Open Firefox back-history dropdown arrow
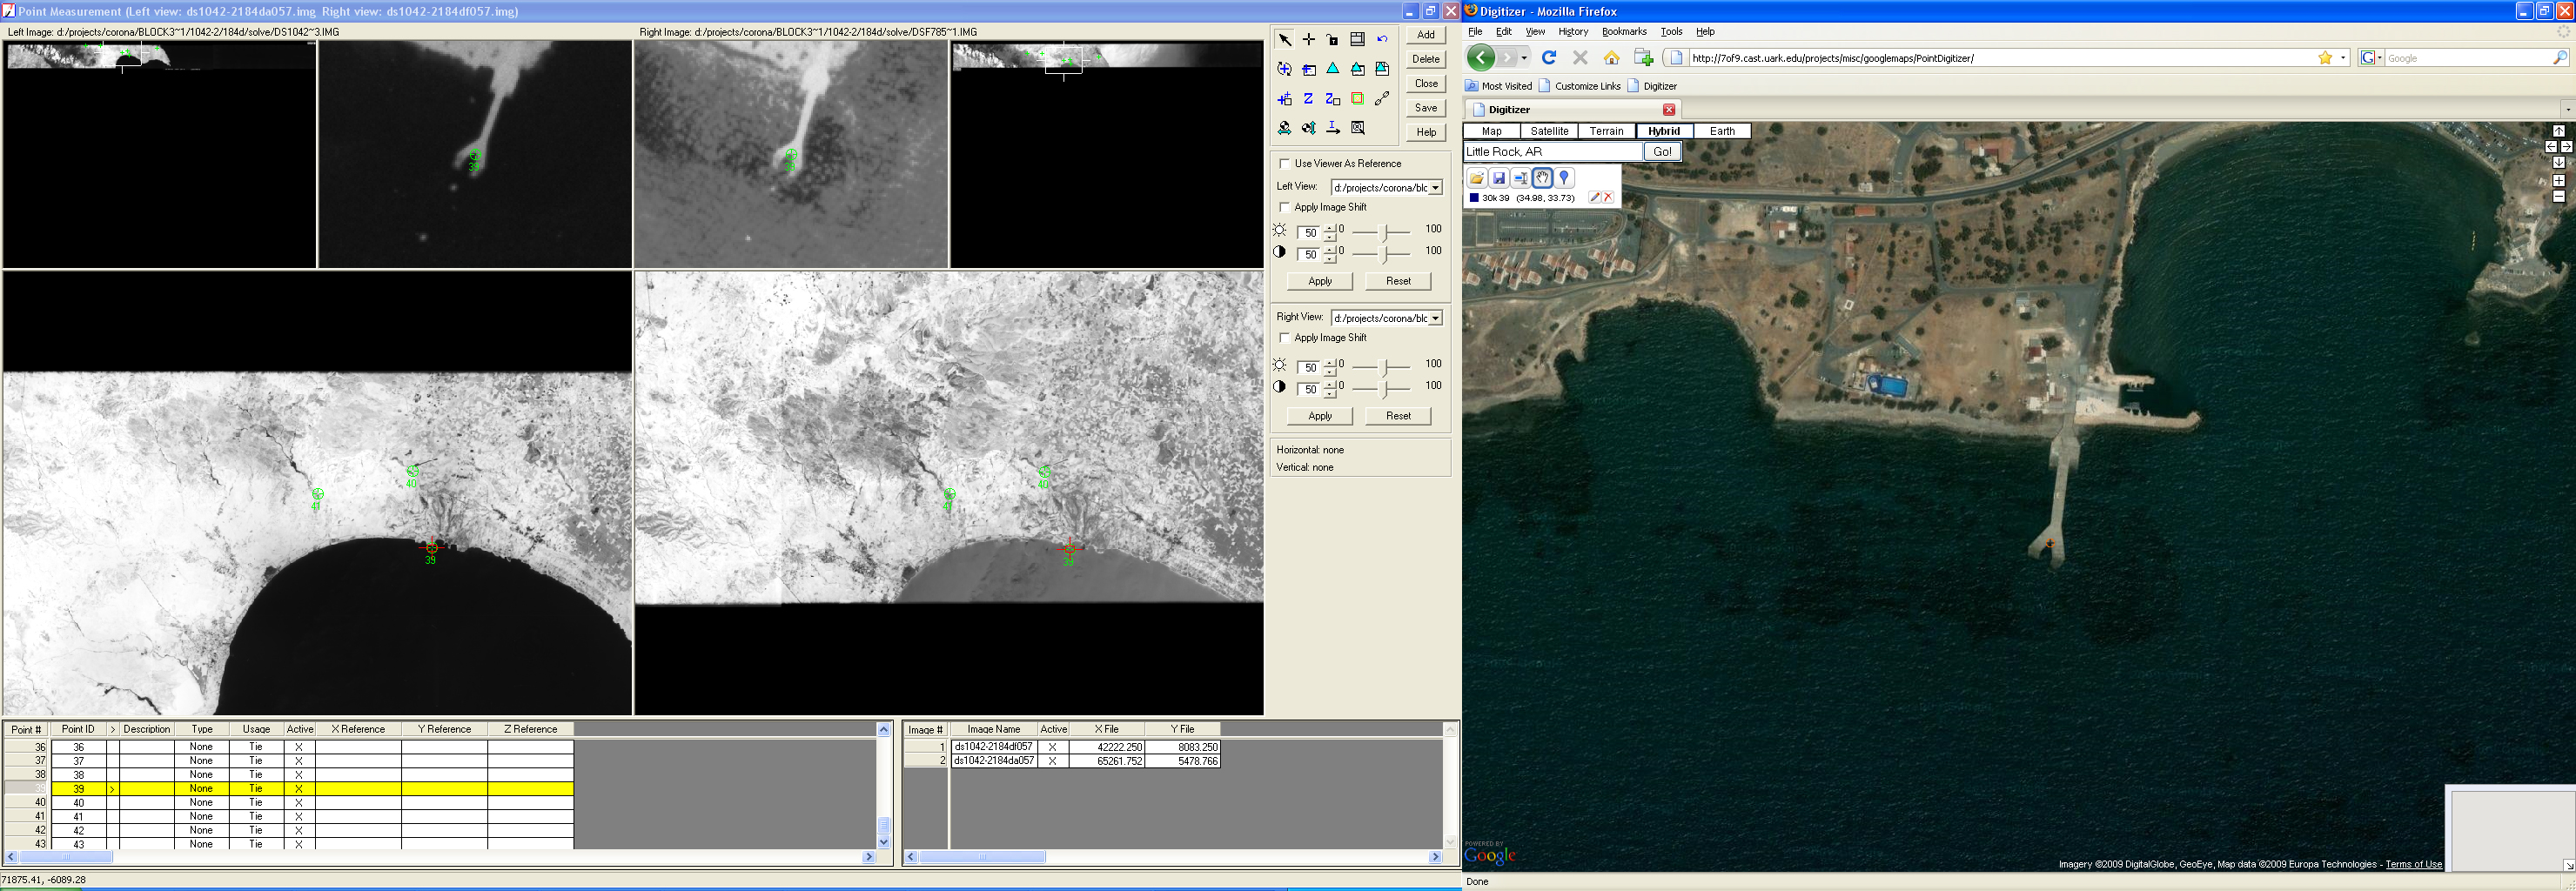Image resolution: width=2576 pixels, height=891 pixels. (1523, 58)
